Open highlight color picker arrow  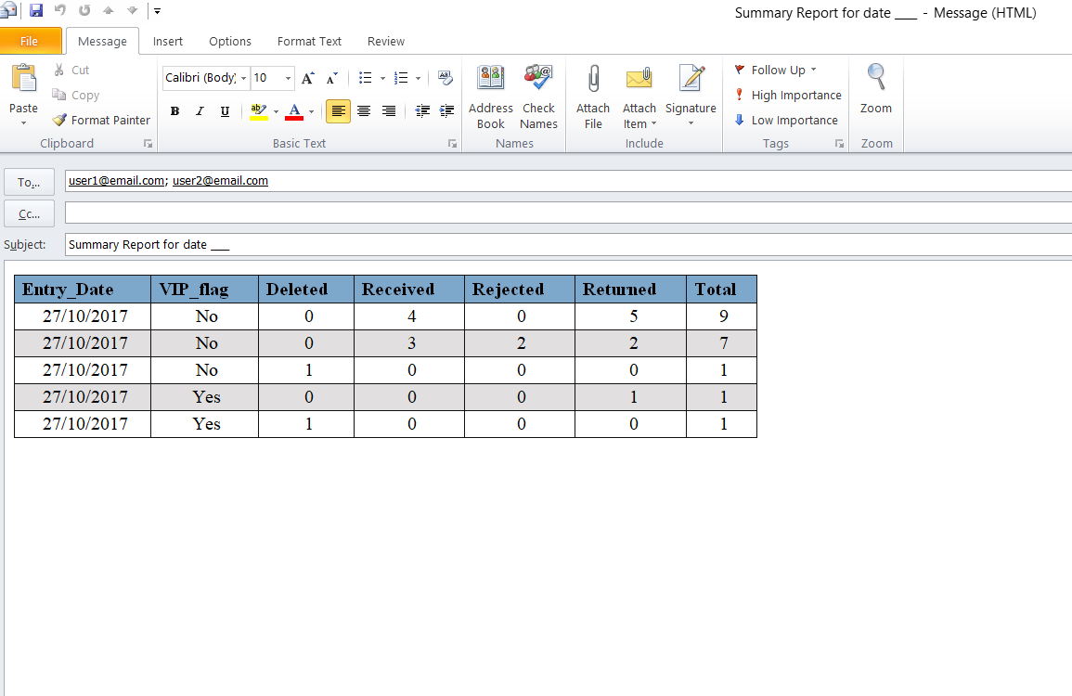coord(277,110)
